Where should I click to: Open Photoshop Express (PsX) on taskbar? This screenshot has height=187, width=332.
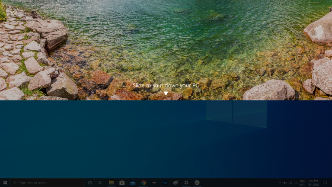point(165,183)
